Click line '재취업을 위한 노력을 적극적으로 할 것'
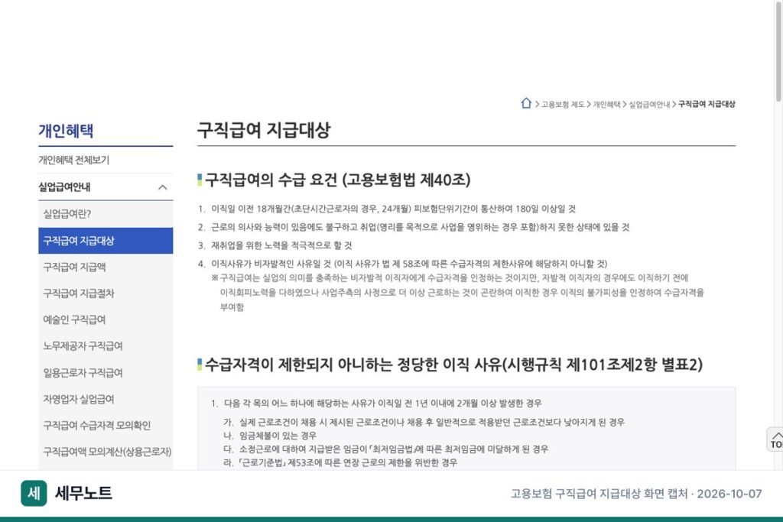Screen dimensions: 783x522 [281, 245]
